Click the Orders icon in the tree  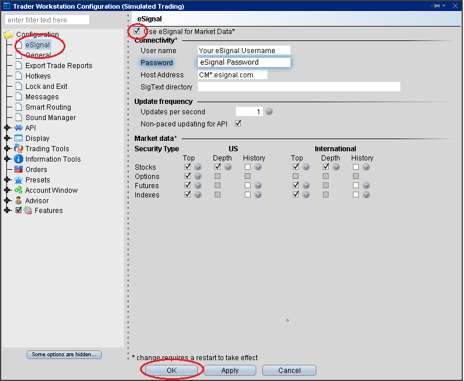click(19, 169)
